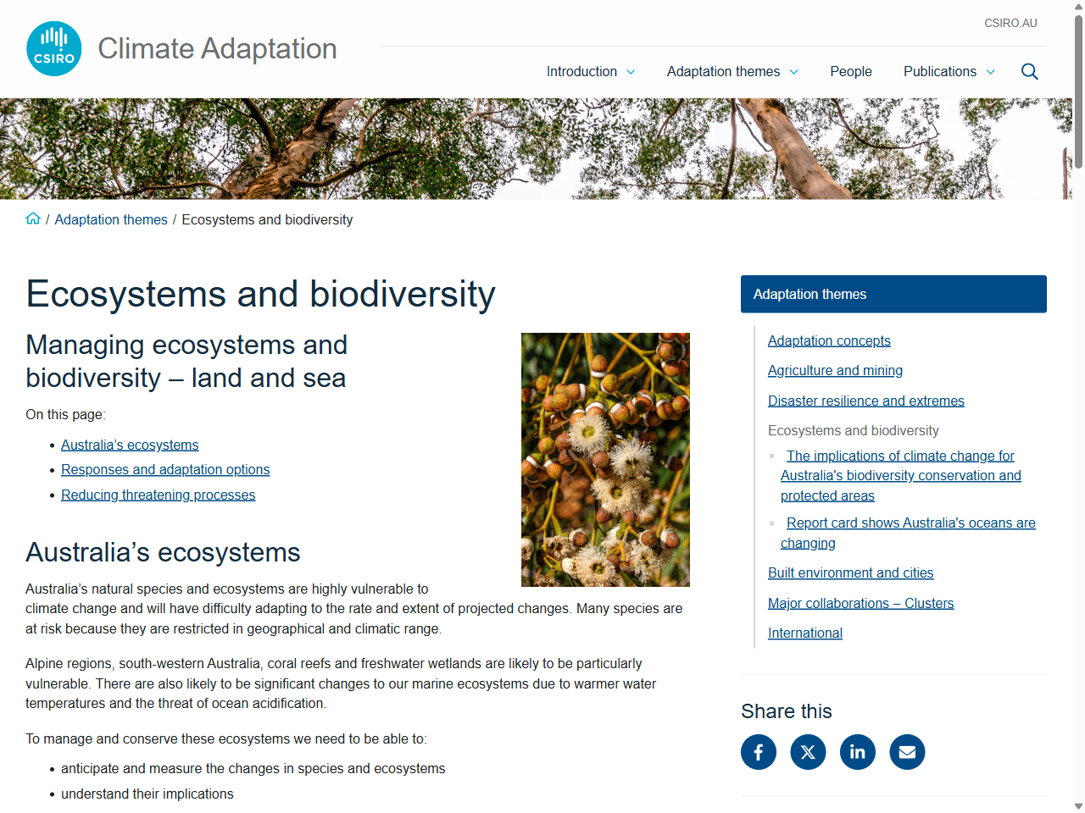This screenshot has height=813, width=1085.
Task: Open Agriculture and mining theme
Action: point(835,370)
